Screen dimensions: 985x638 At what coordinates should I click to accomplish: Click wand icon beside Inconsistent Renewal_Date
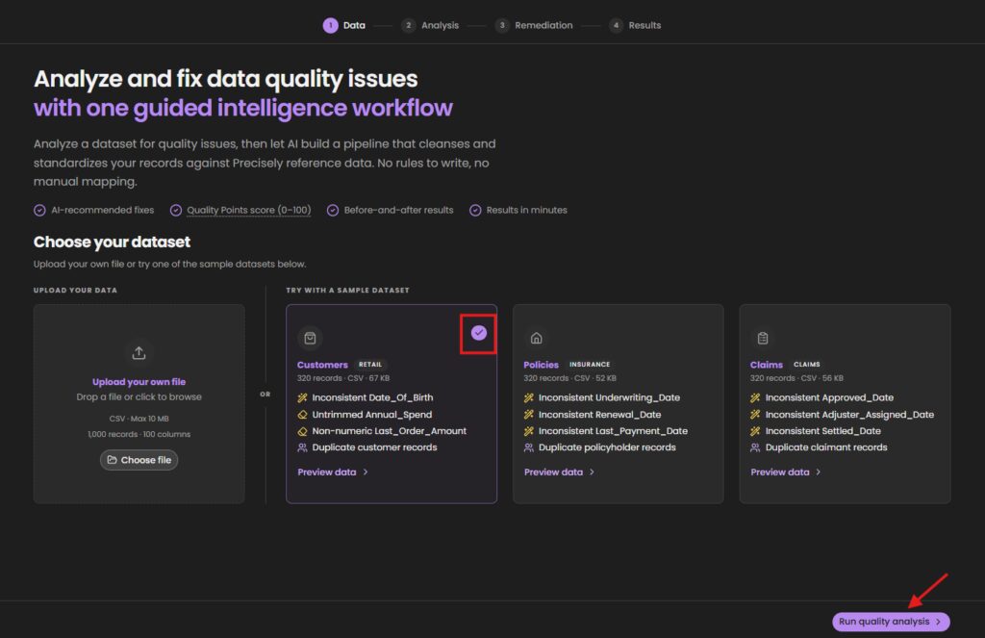tap(529, 415)
